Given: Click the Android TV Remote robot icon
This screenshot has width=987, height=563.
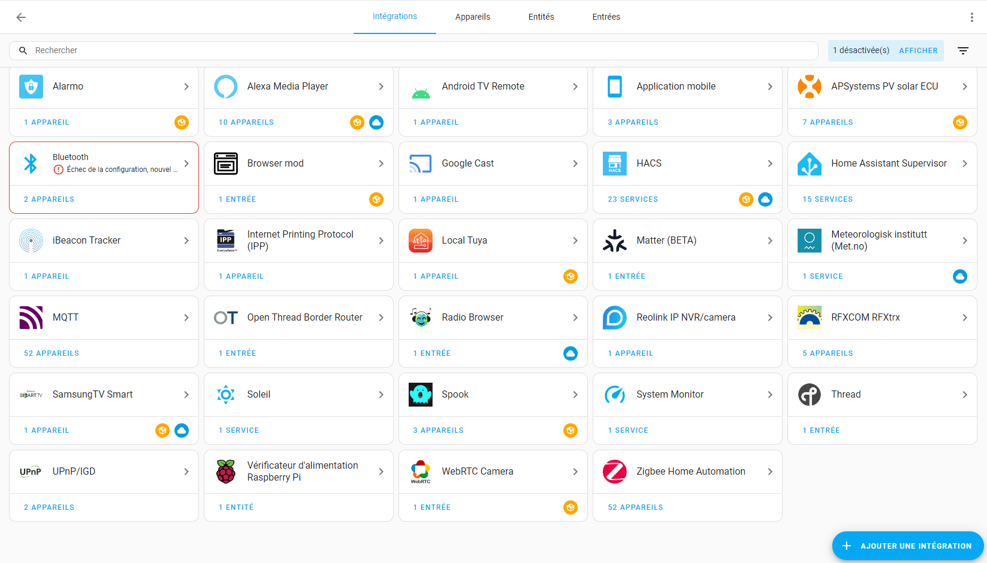Looking at the screenshot, I should point(421,93).
